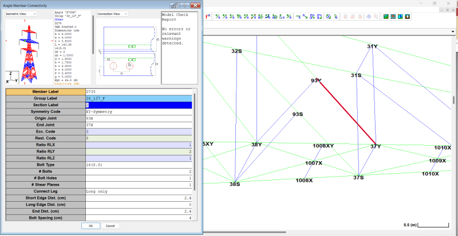Click joint label 93S in the model view

(298, 114)
